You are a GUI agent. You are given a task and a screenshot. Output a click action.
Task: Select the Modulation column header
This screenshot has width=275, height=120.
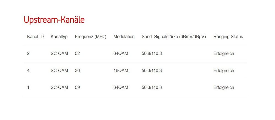(124, 37)
